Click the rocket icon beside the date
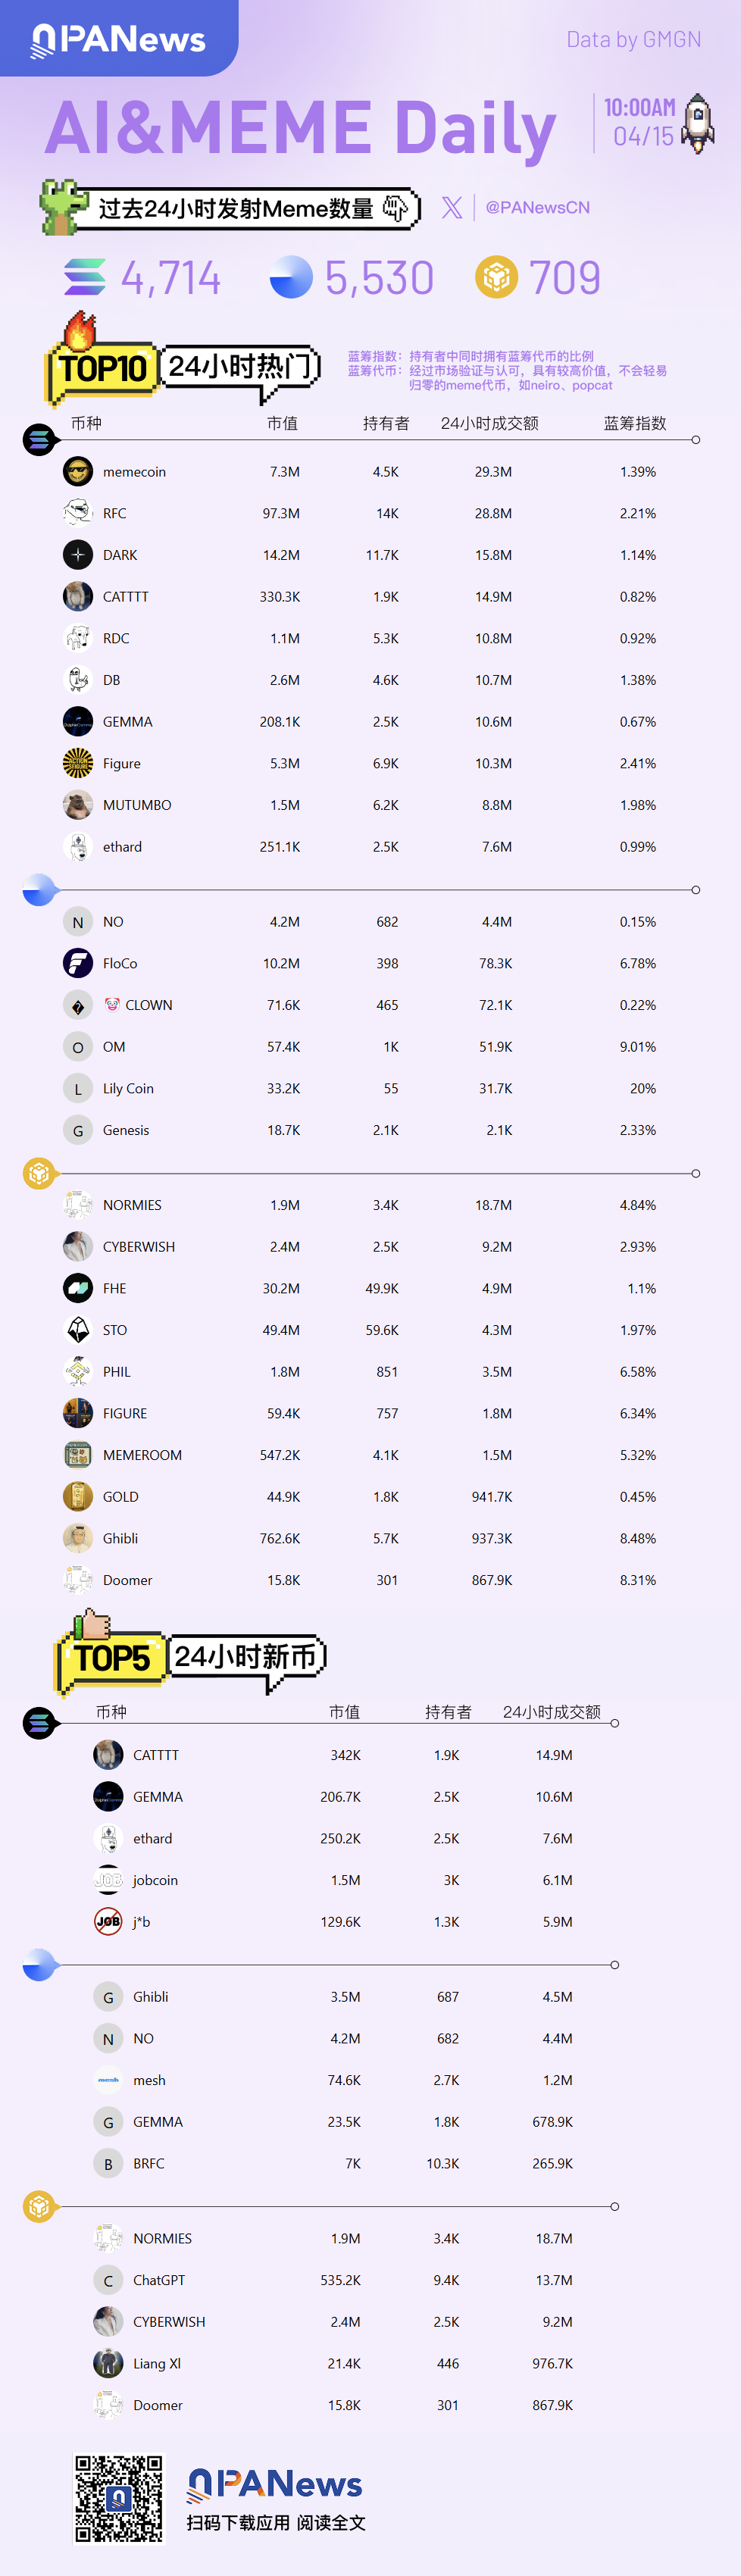Image resolution: width=741 pixels, height=2576 pixels. coord(698,124)
